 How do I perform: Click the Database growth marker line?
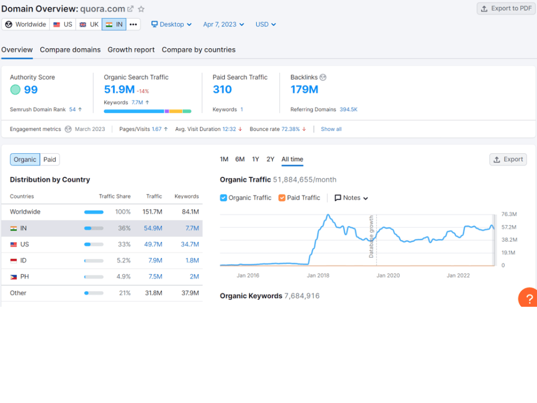(x=376, y=240)
